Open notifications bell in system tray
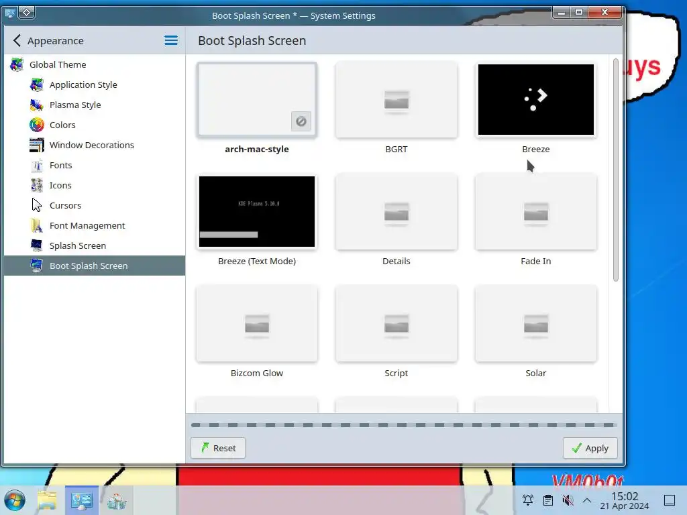 [x=528, y=500]
